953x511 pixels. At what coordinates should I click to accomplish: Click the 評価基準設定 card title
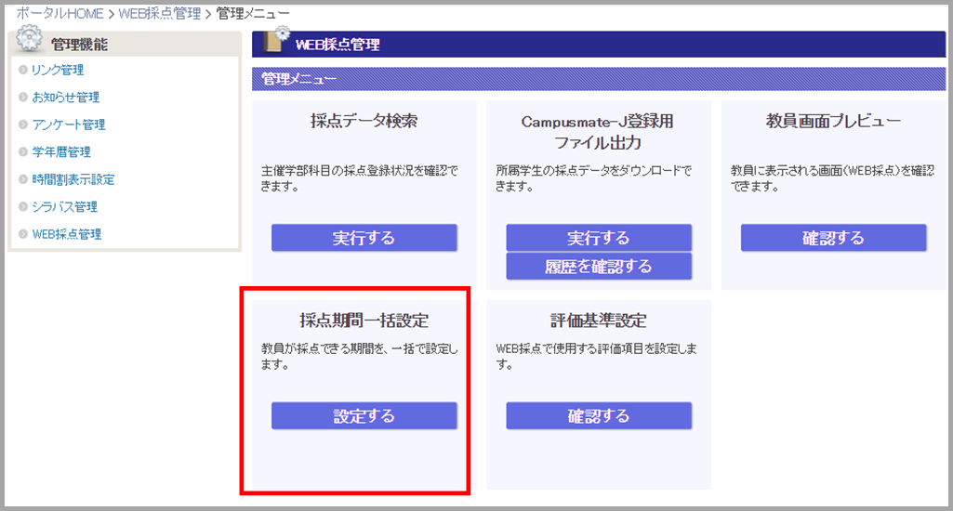(x=599, y=321)
